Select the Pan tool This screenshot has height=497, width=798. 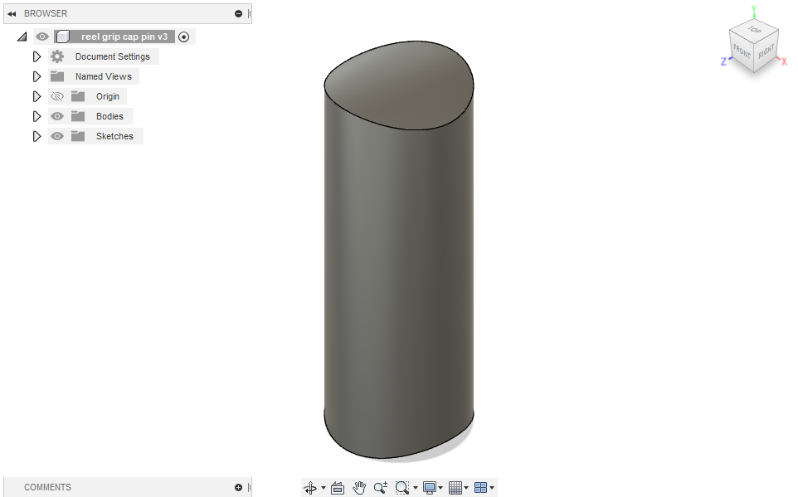(x=359, y=488)
